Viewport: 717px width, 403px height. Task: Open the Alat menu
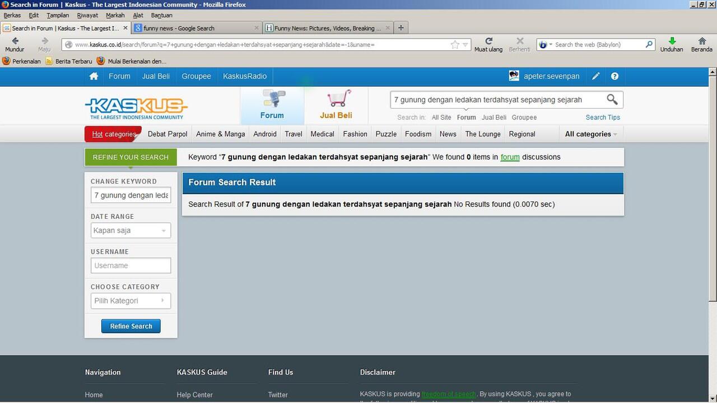point(138,15)
